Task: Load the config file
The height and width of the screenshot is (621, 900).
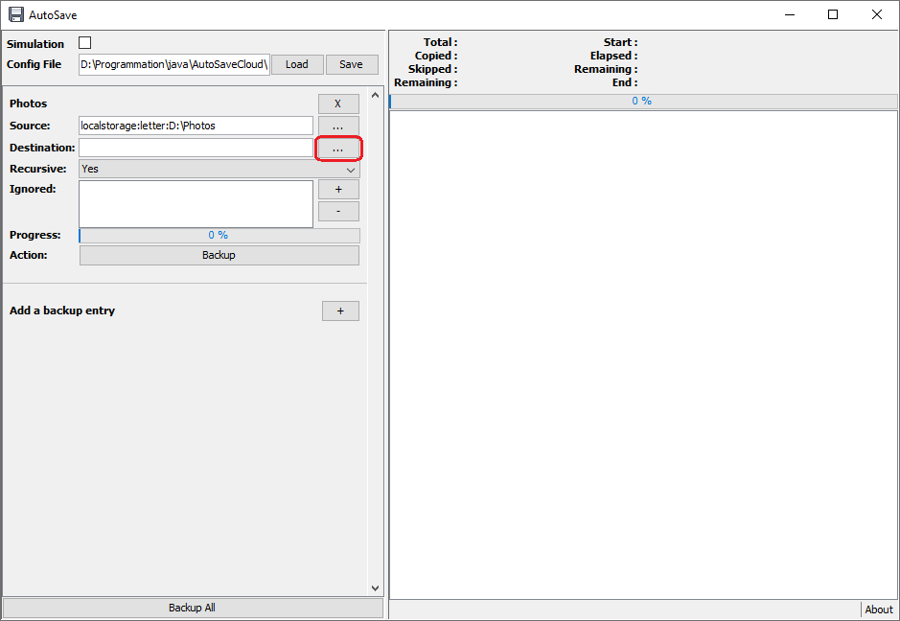Action: click(297, 65)
